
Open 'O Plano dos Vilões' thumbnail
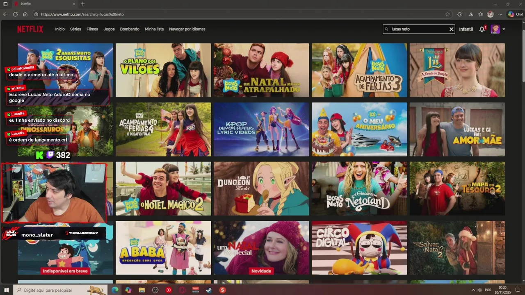point(163,70)
